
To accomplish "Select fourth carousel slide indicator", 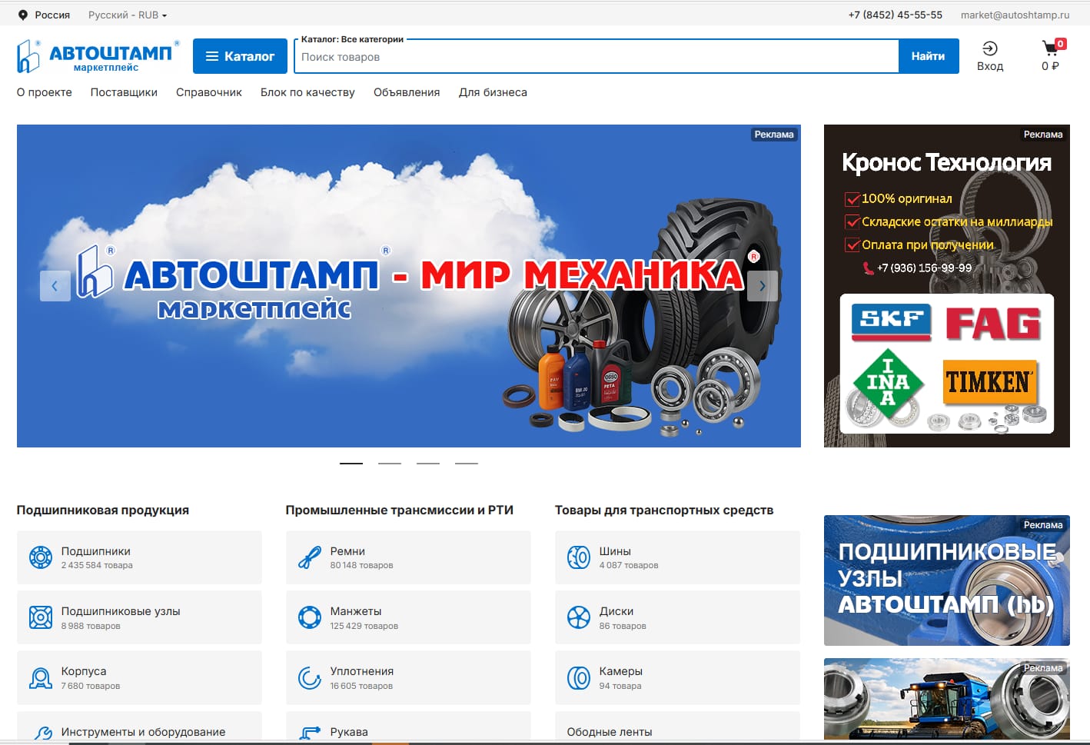I will click(x=467, y=464).
